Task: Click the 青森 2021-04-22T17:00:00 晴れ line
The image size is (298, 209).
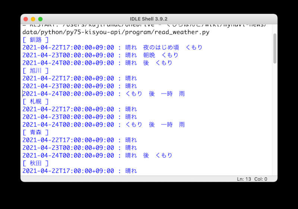Action: click(80, 140)
